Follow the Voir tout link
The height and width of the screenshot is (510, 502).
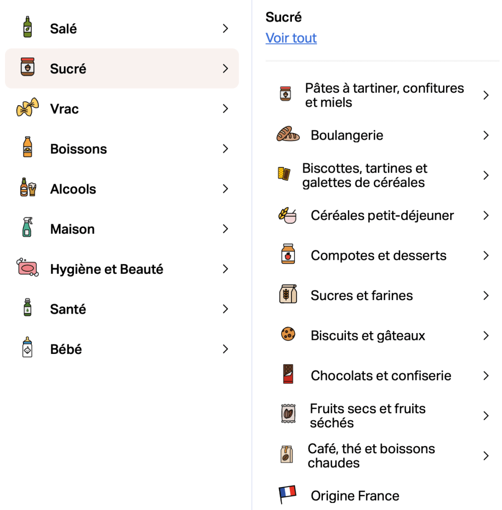click(x=291, y=38)
